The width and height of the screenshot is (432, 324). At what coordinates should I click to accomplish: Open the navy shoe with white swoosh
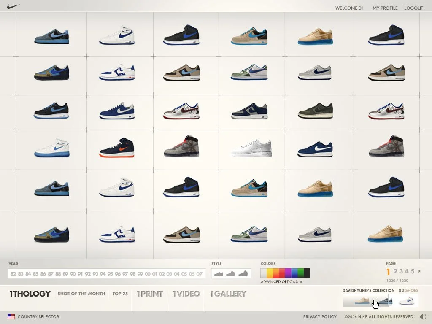[x=315, y=149]
